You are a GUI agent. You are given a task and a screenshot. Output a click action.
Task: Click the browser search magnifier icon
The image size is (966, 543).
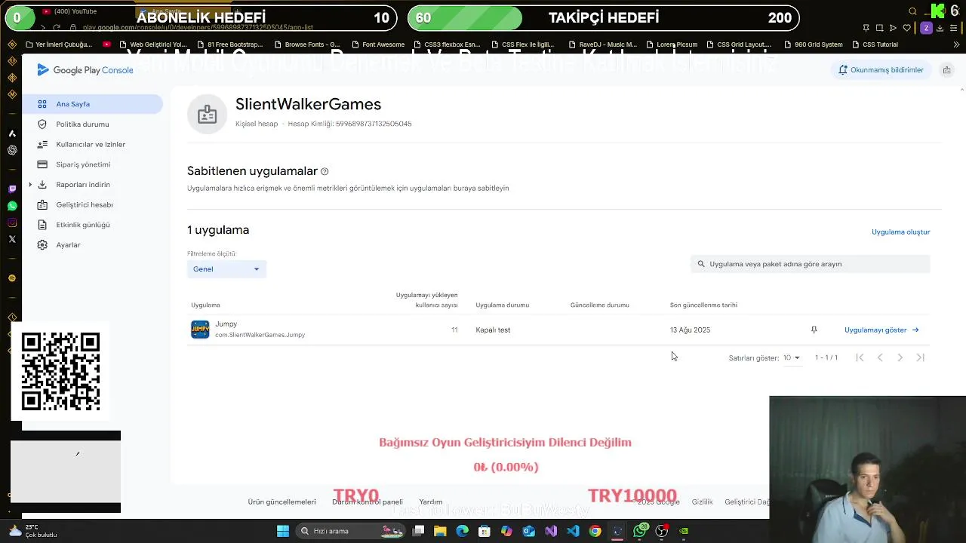point(912,11)
